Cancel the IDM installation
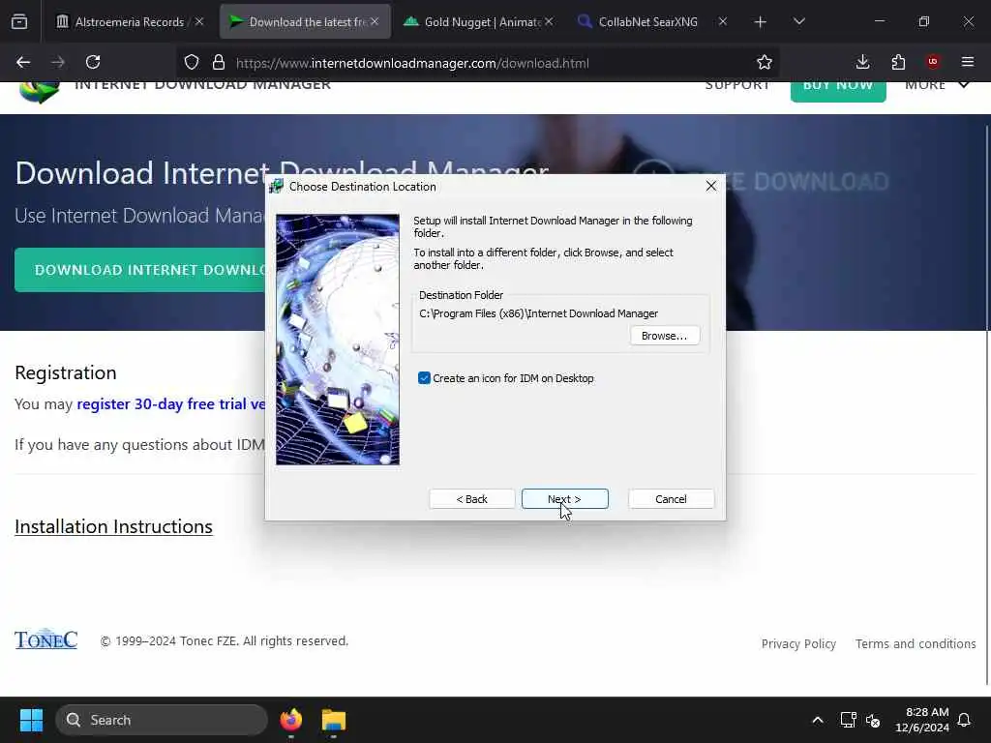Screen dimensions: 991x743 click(x=671, y=498)
